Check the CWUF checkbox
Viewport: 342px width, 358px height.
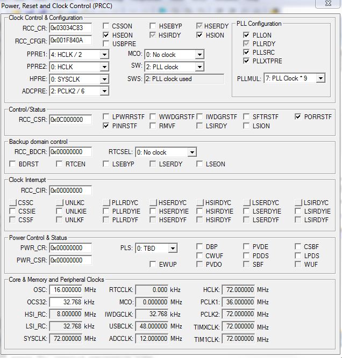(199, 255)
